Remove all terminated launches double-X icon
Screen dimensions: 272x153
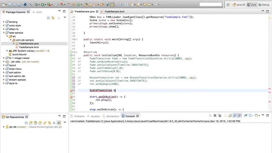(220, 116)
